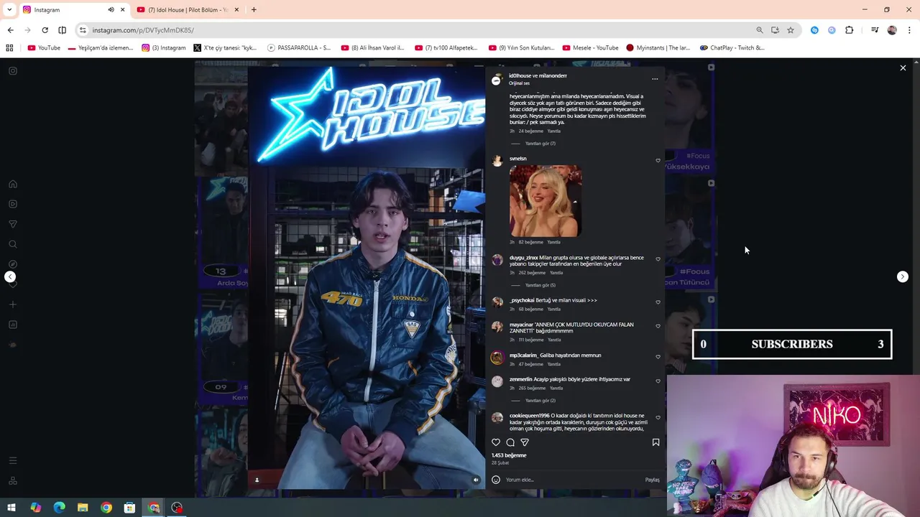Like duygu_zlnxx's comment
Image resolution: width=920 pixels, height=517 pixels.
click(x=658, y=259)
